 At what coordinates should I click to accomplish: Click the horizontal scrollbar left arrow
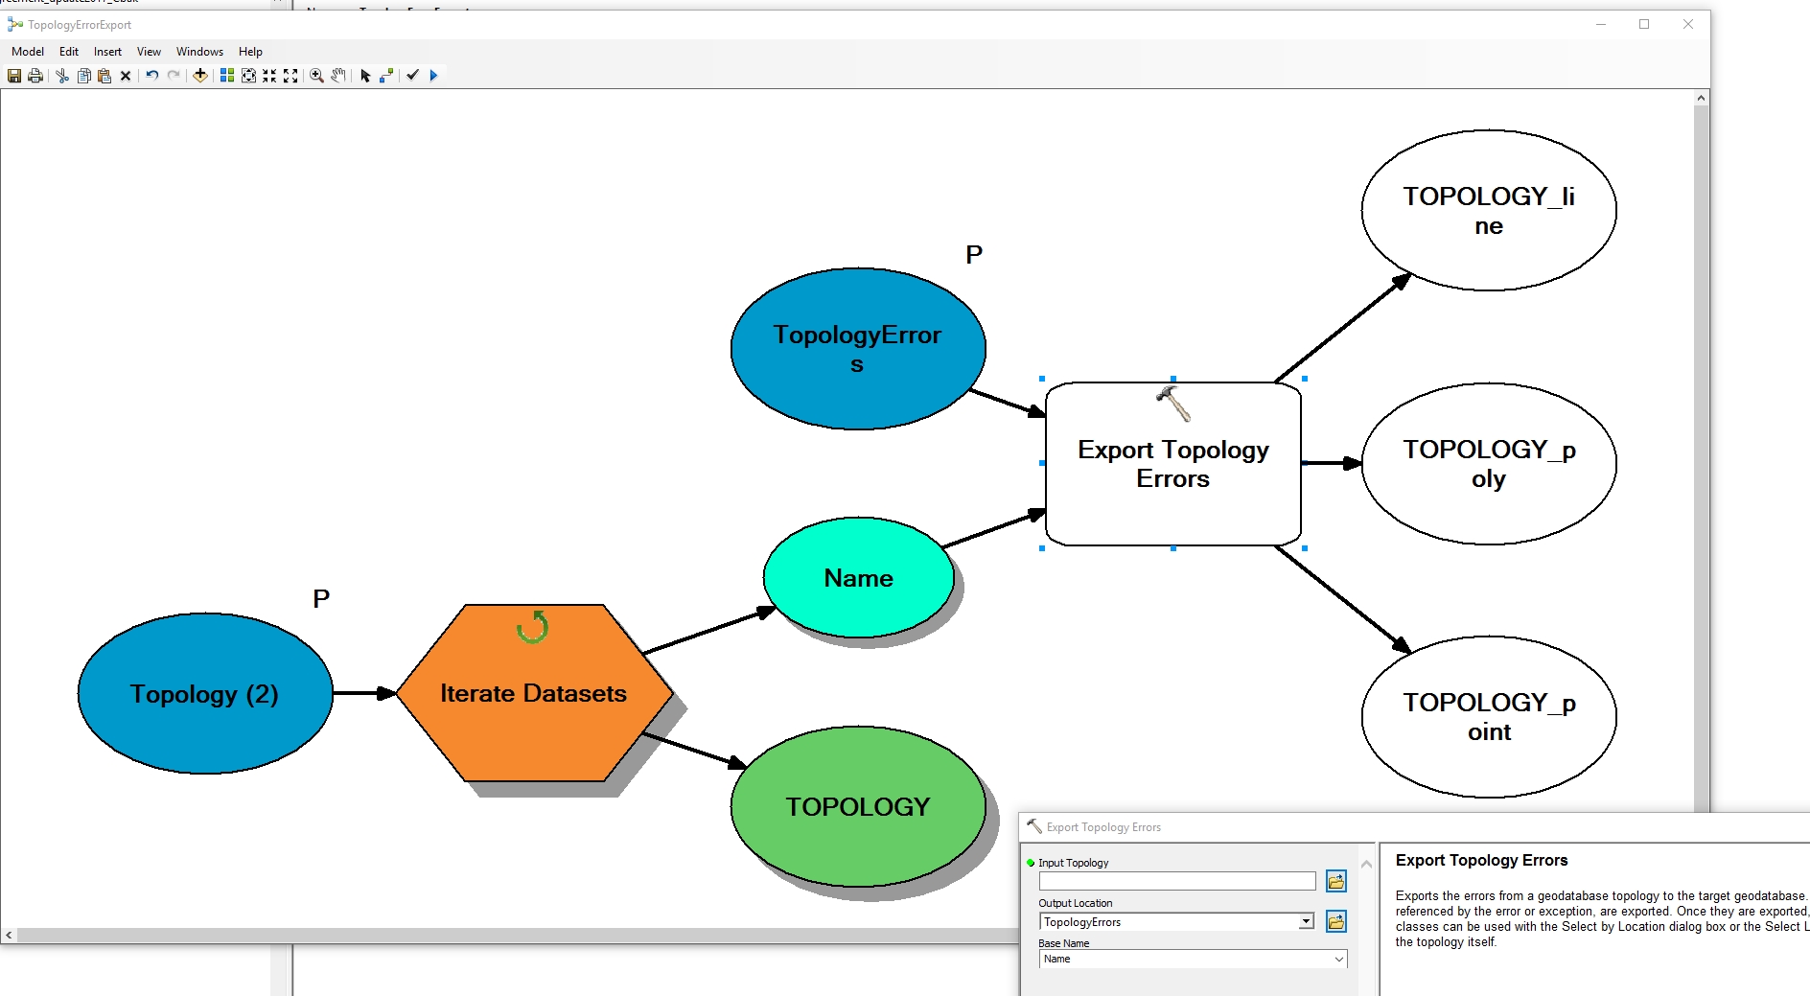[10, 935]
